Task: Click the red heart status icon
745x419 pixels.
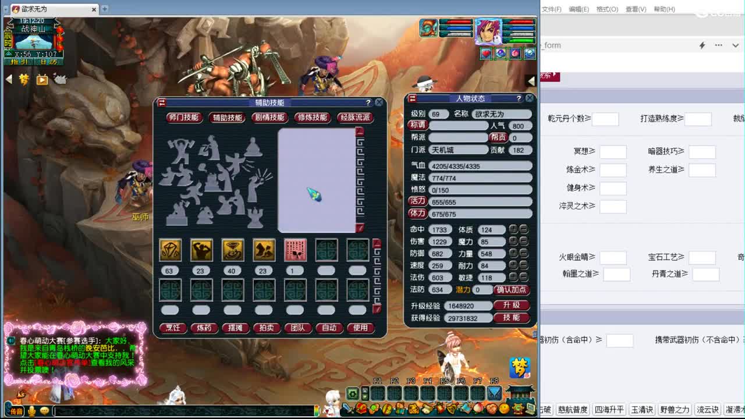Action: [486, 54]
